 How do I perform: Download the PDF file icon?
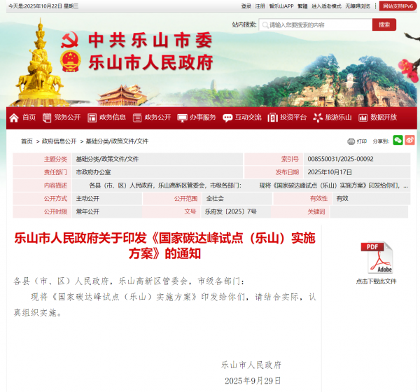pyautogui.click(x=376, y=258)
